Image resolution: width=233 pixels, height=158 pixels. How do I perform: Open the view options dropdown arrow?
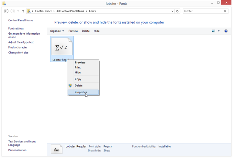219,31
